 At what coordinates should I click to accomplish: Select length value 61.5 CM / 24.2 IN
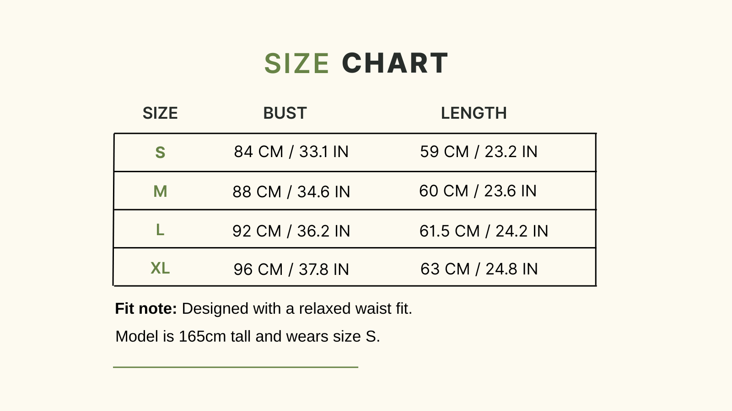point(484,231)
